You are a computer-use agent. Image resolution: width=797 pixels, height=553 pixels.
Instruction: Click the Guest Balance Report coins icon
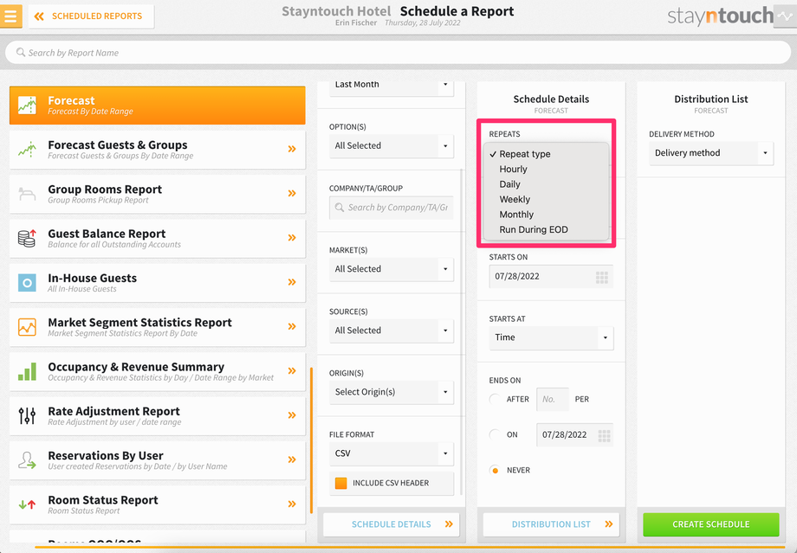(x=27, y=238)
